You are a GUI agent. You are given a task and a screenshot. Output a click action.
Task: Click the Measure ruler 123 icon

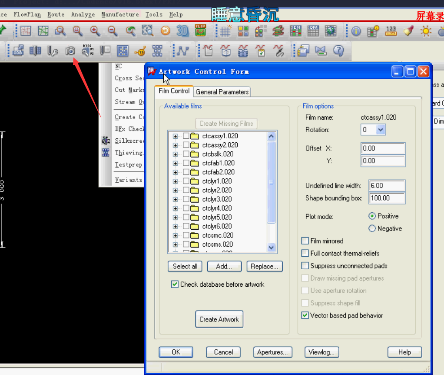point(391,30)
